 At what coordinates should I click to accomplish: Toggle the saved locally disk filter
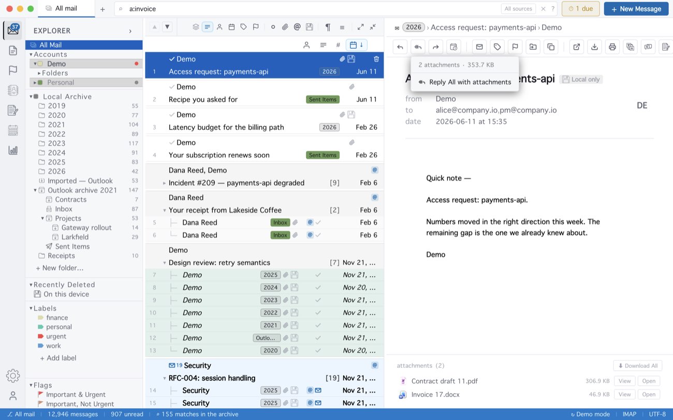pyautogui.click(x=309, y=27)
